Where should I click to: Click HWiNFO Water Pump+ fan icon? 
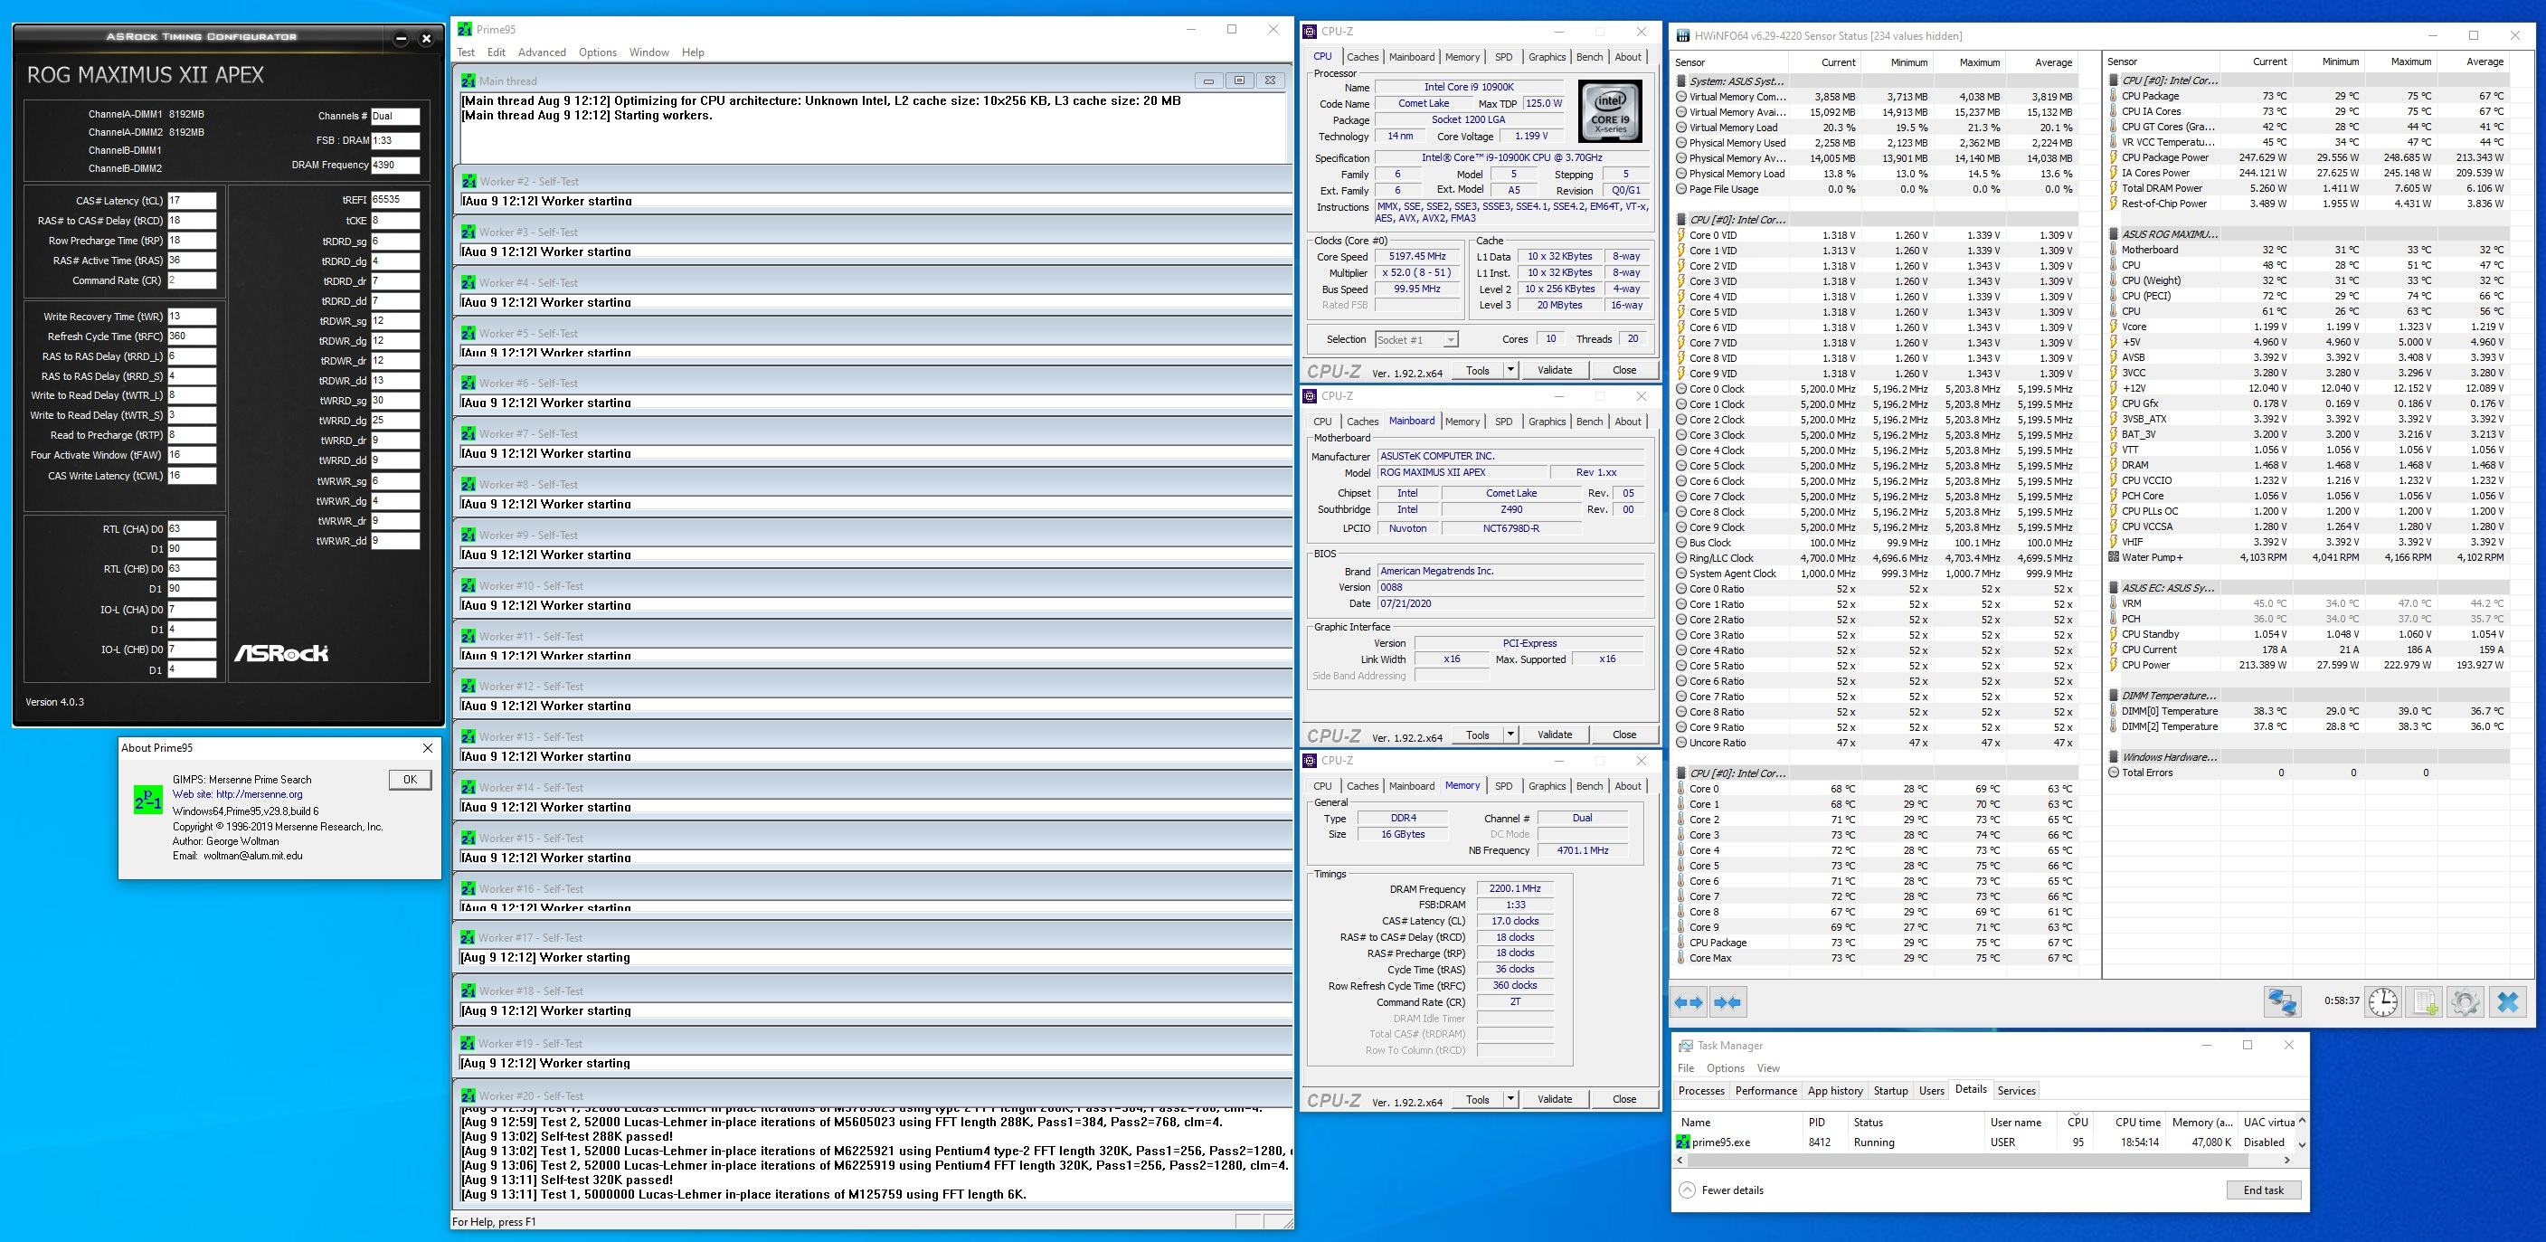(x=2113, y=558)
